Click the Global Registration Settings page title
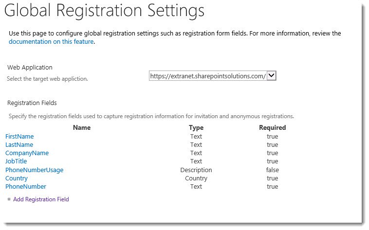The width and height of the screenshot is (369, 230). (105, 11)
